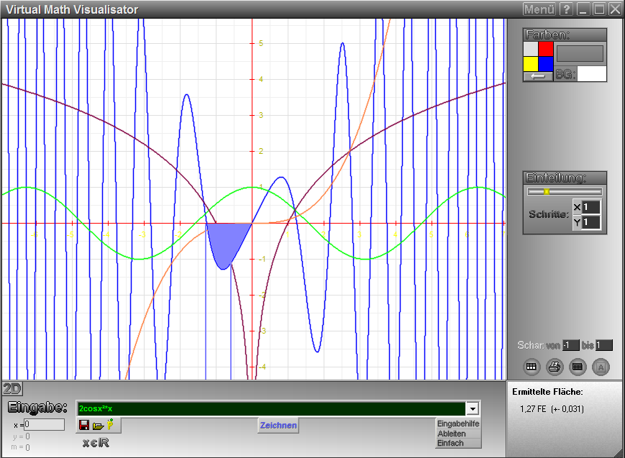The image size is (625, 458).
Task: Click the Schritte Y step field
Action: (590, 222)
